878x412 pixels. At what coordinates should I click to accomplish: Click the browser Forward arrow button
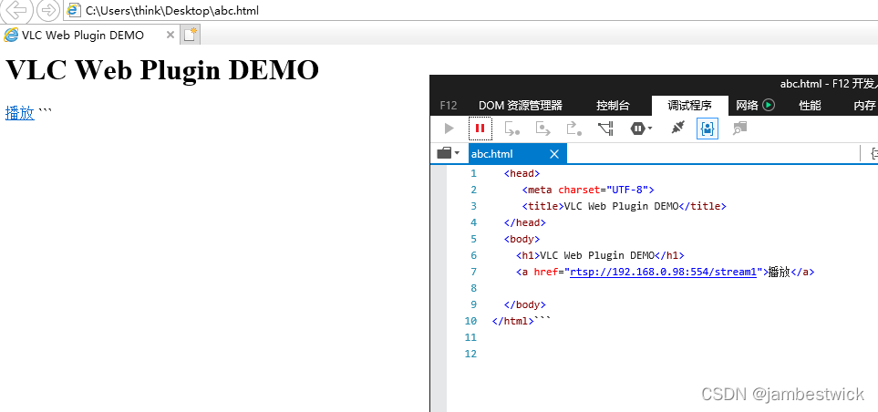click(48, 9)
